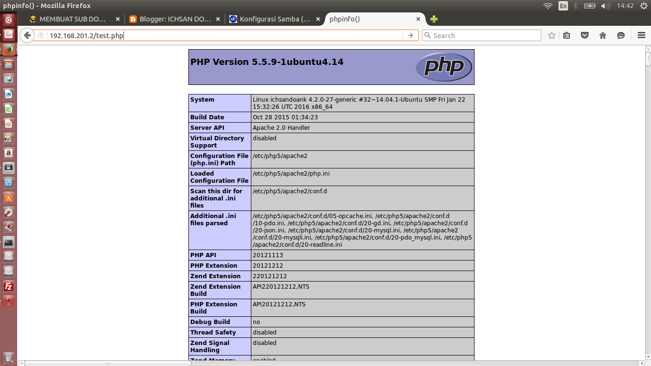
Task: Save page to Pocket
Action: (585, 35)
